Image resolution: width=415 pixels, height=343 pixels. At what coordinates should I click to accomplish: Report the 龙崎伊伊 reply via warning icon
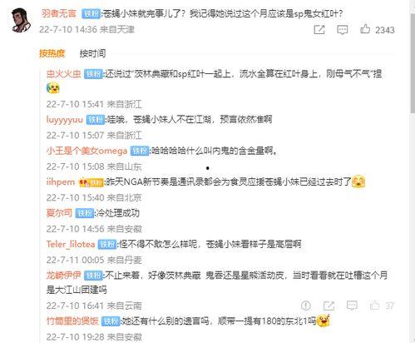[305, 306]
